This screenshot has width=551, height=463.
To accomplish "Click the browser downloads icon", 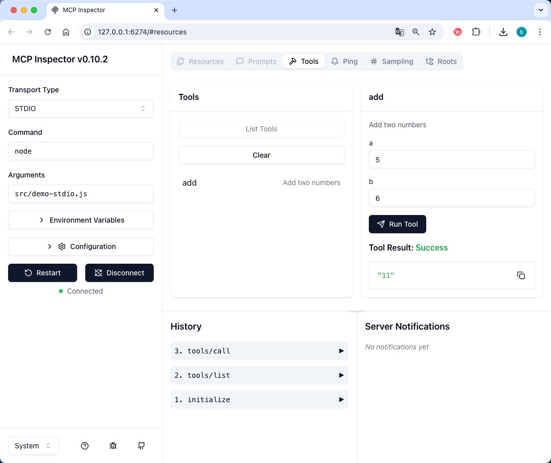I will (x=503, y=32).
